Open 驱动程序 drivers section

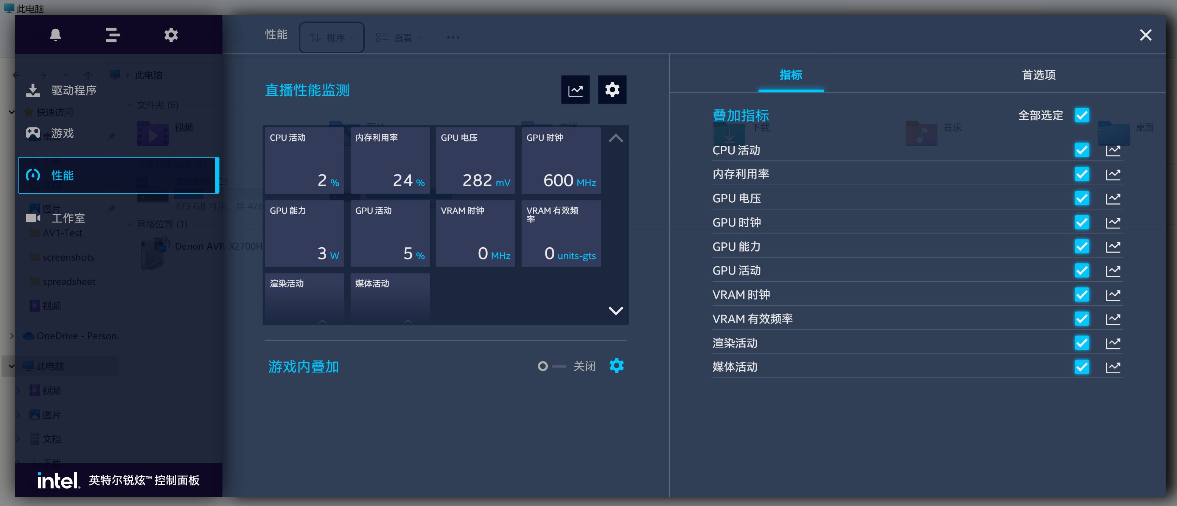[62, 90]
